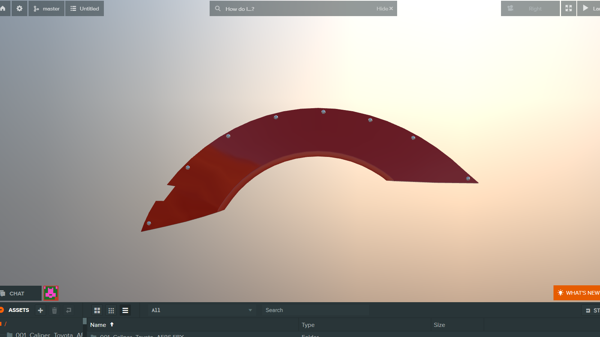This screenshot has width=600, height=337.
Task: Open the master branch button
Action: [x=46, y=8]
